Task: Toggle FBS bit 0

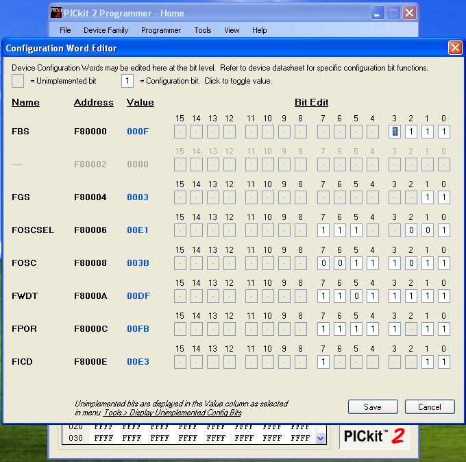Action: [443, 132]
